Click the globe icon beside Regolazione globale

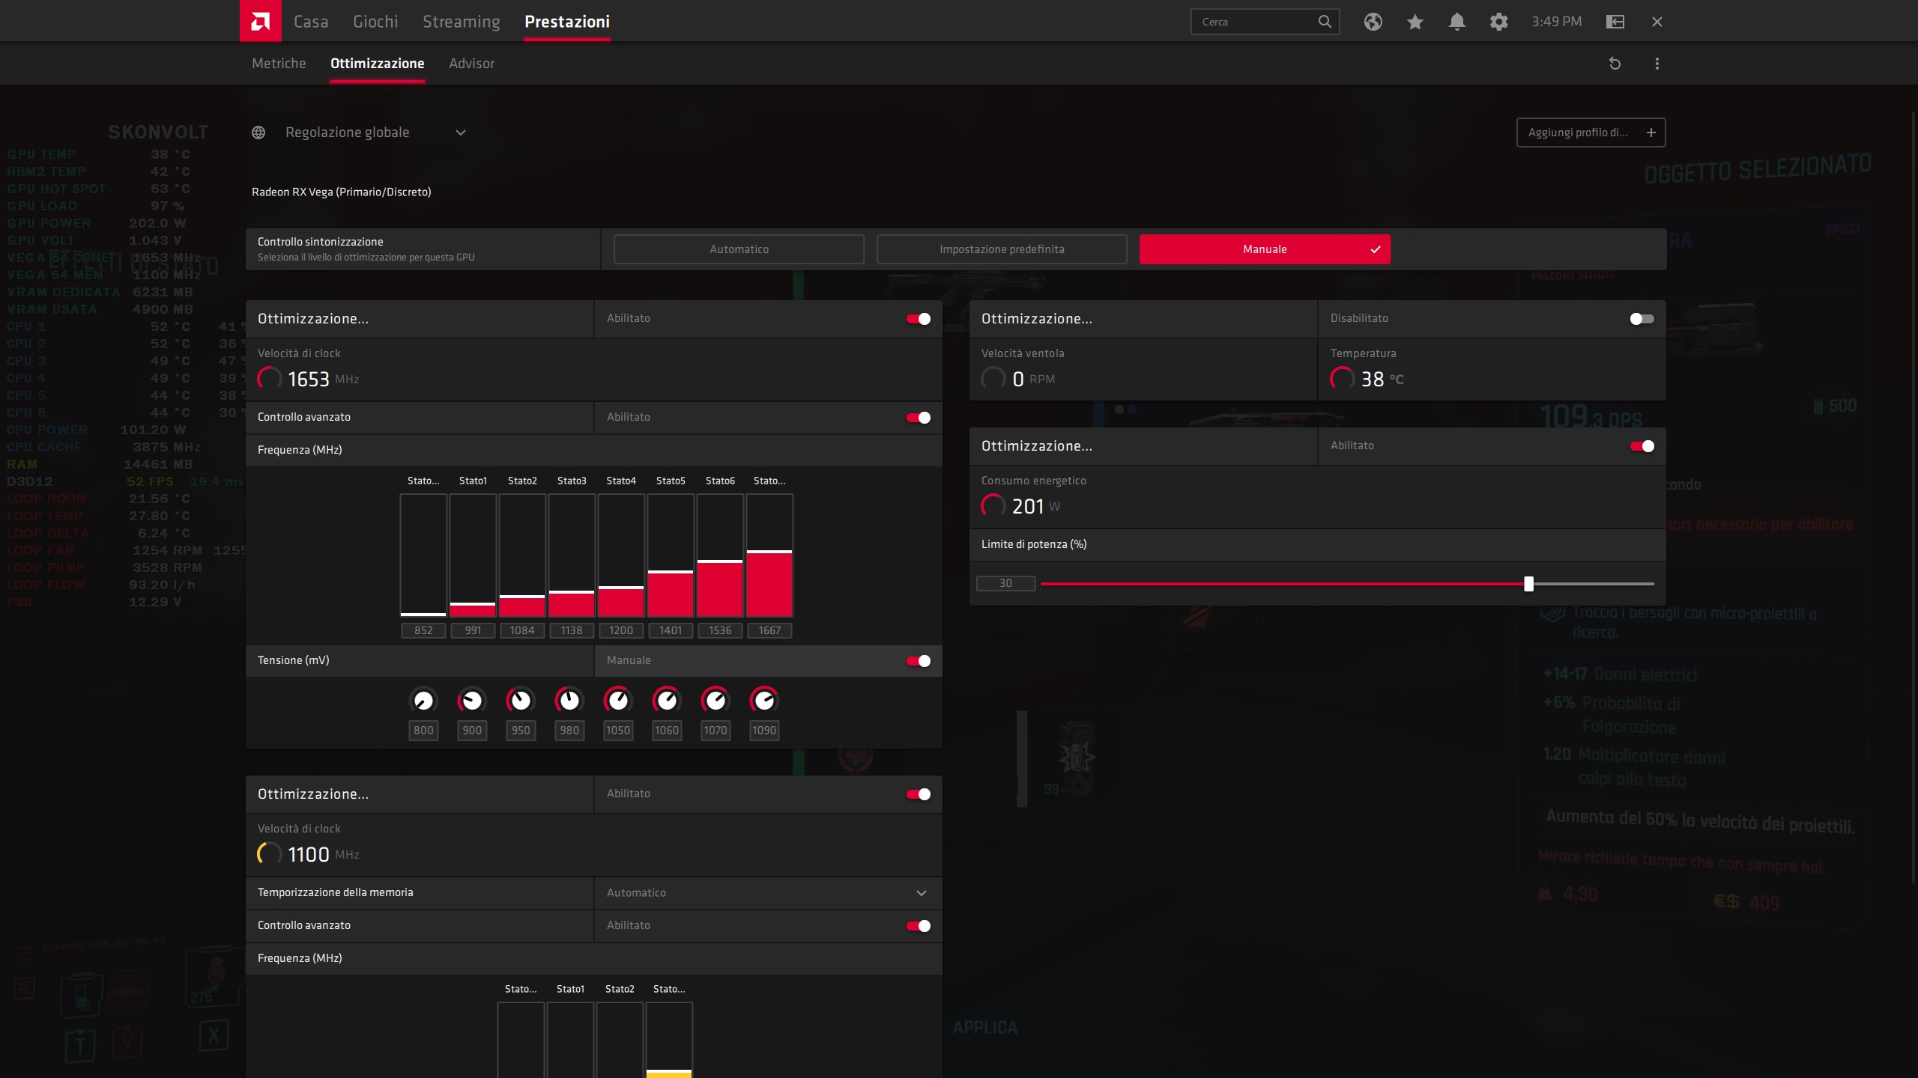coord(258,133)
